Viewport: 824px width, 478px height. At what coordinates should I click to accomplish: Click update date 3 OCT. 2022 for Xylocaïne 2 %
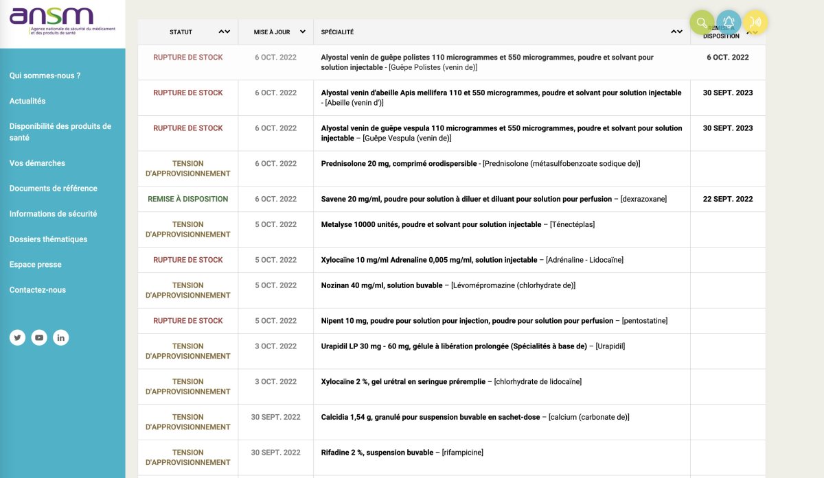(x=276, y=381)
